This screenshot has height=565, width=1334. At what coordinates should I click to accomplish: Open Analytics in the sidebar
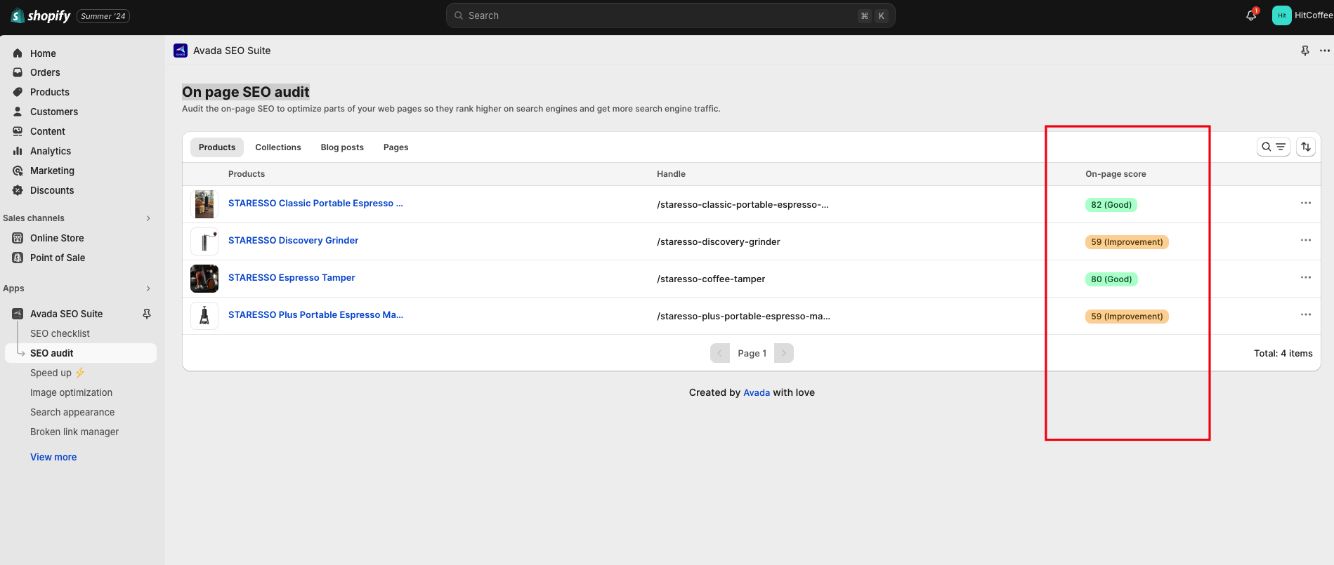(x=51, y=151)
